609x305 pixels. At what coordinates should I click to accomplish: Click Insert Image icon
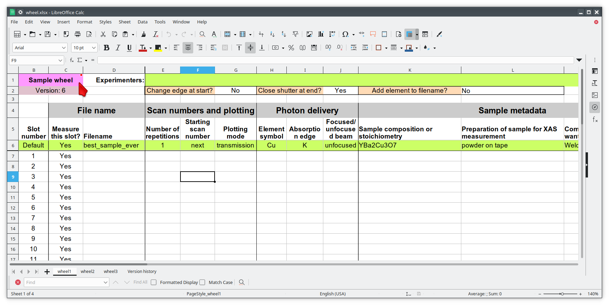click(x=310, y=34)
